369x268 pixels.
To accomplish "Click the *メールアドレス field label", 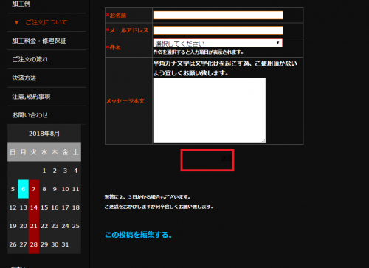I will 128,30.
